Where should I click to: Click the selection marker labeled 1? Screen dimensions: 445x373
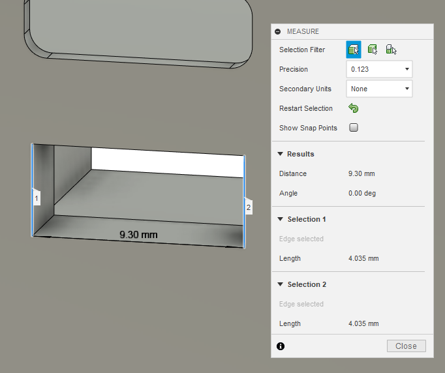point(37,198)
